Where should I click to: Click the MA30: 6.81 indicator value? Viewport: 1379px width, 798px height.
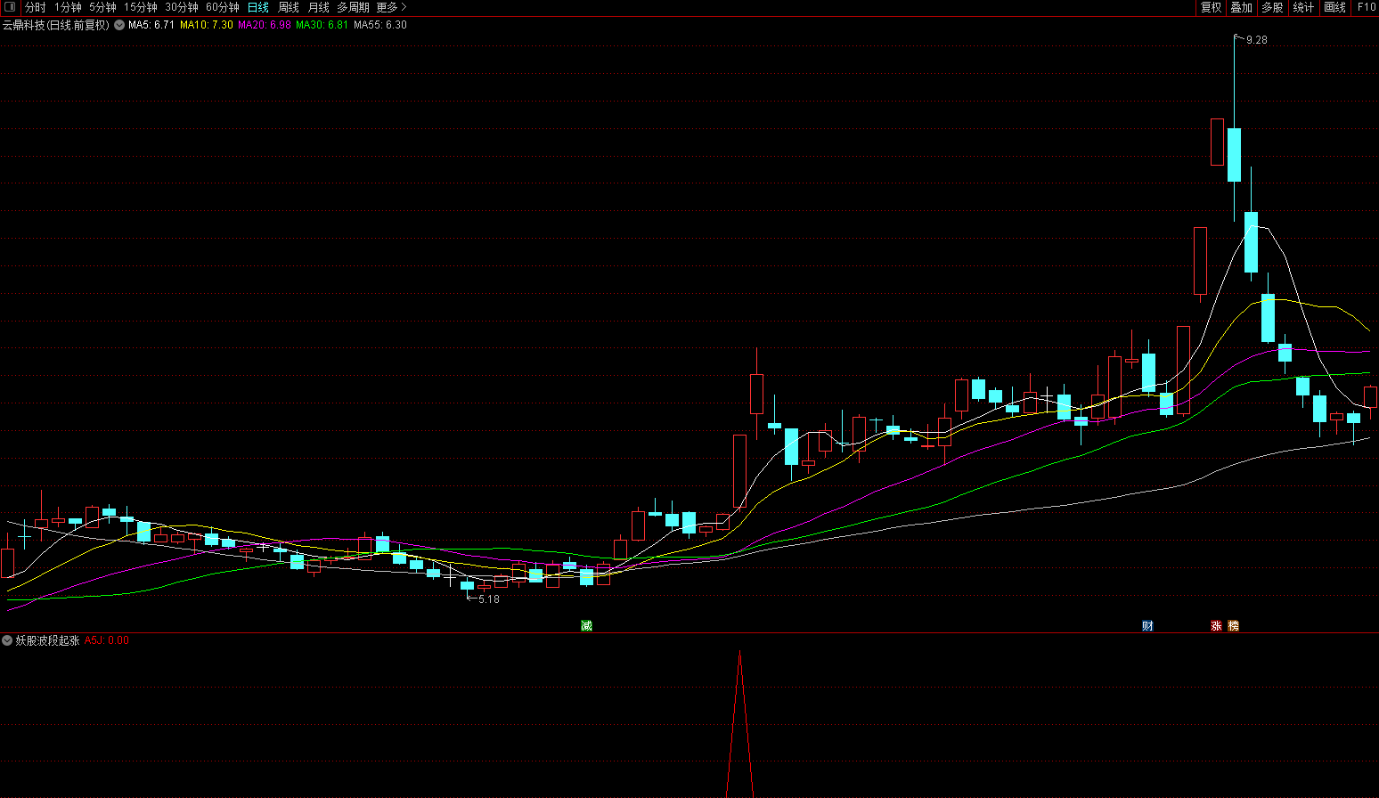coord(322,25)
